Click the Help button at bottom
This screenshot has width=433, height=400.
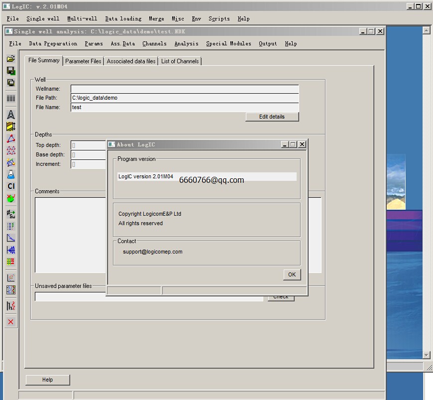(47, 380)
